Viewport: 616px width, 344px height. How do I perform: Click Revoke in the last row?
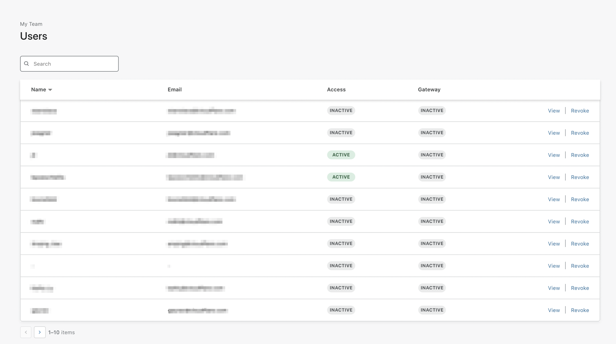point(580,310)
